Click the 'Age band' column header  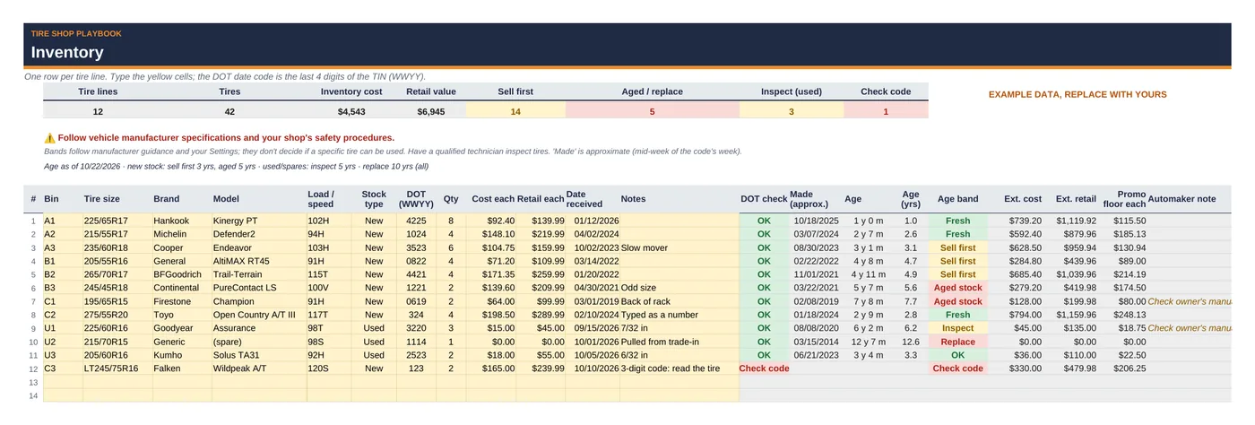click(x=957, y=199)
